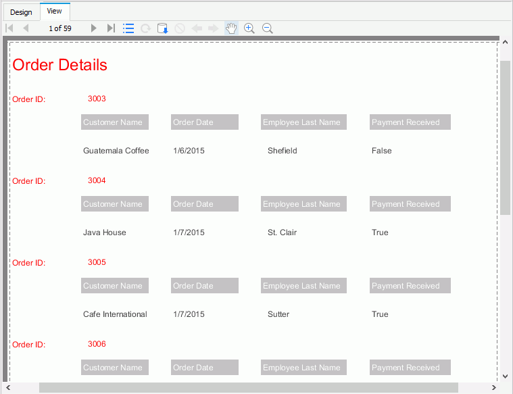Select the View tab
Viewport: 513px width, 394px height.
55,11
